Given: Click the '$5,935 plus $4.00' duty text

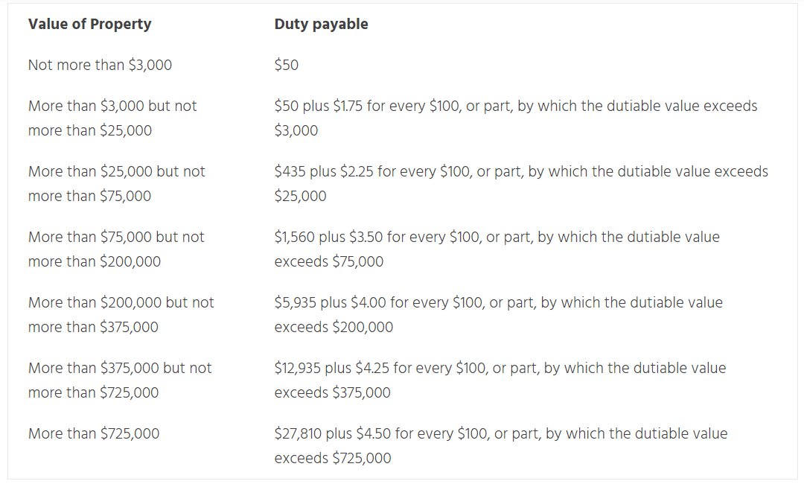Looking at the screenshot, I should [x=330, y=302].
